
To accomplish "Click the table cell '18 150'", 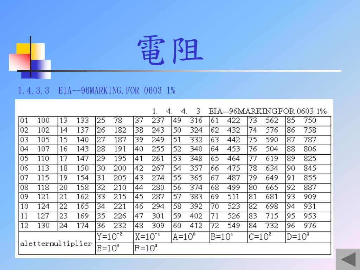I will pyautogui.click(x=77, y=169).
